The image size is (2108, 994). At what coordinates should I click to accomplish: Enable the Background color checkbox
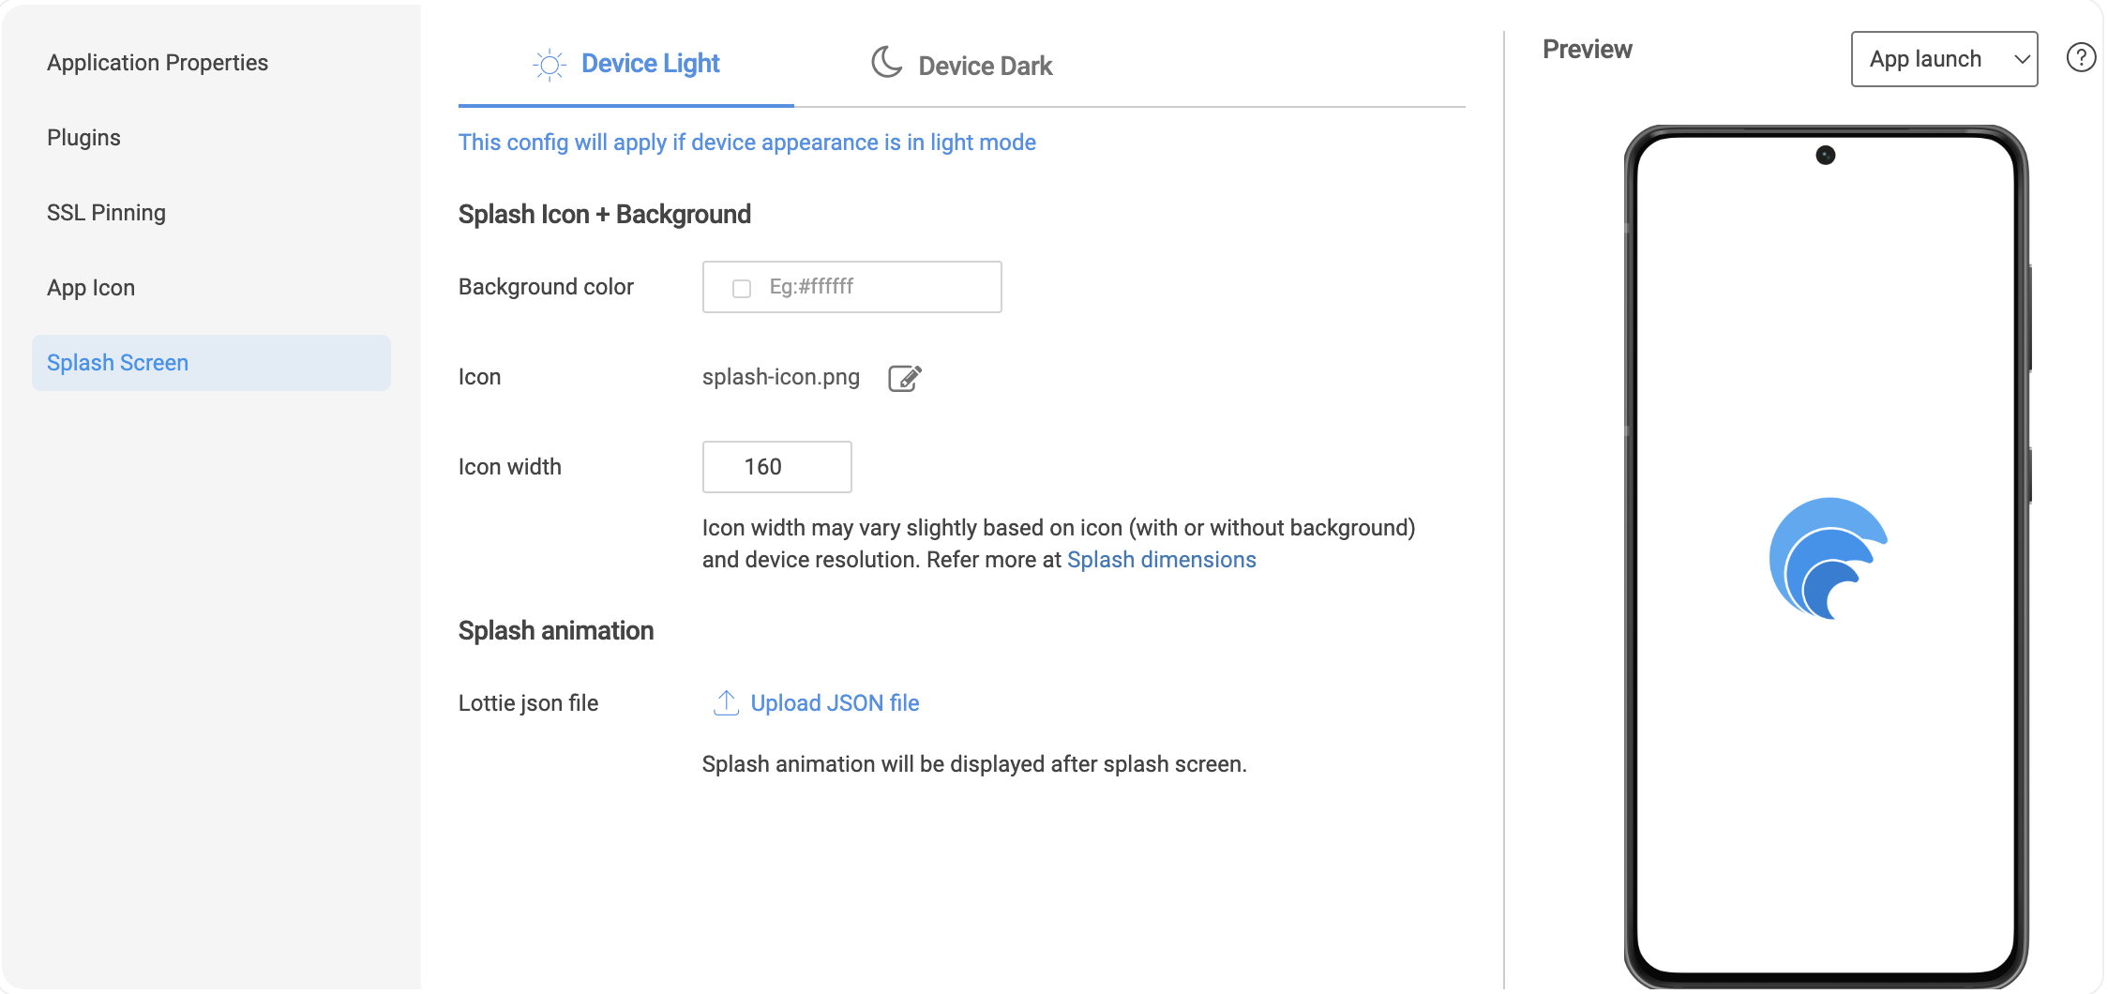point(742,287)
